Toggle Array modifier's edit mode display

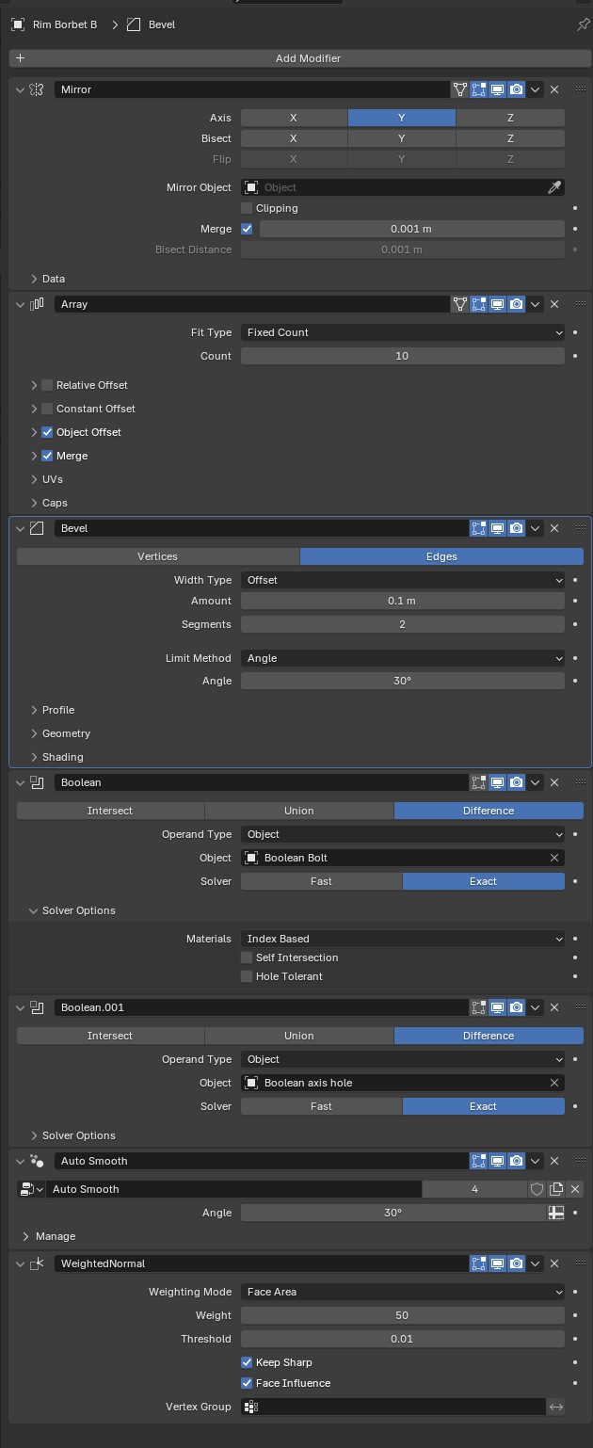pos(479,304)
